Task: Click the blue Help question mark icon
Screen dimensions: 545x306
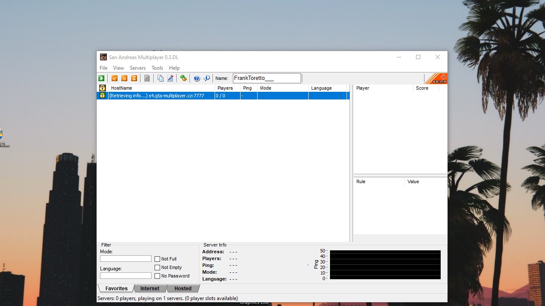Action: [x=197, y=78]
